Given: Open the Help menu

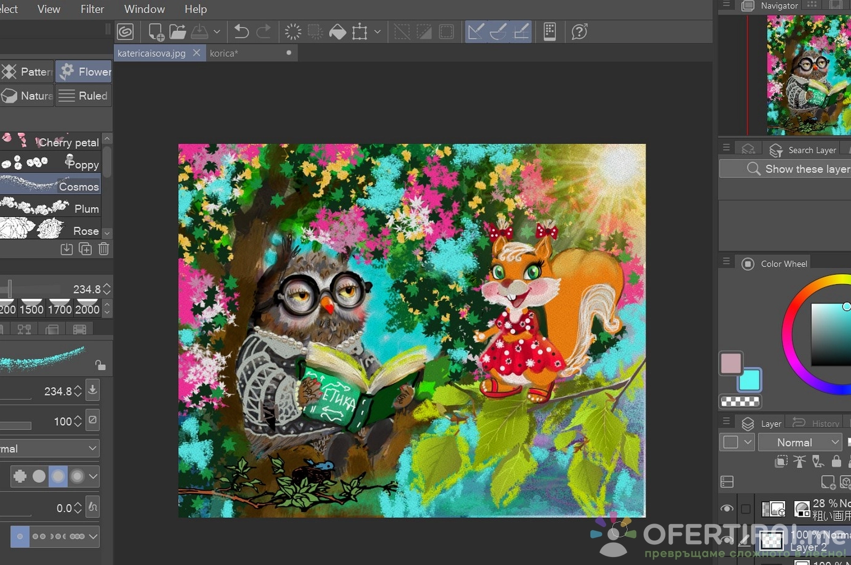Looking at the screenshot, I should pyautogui.click(x=196, y=9).
